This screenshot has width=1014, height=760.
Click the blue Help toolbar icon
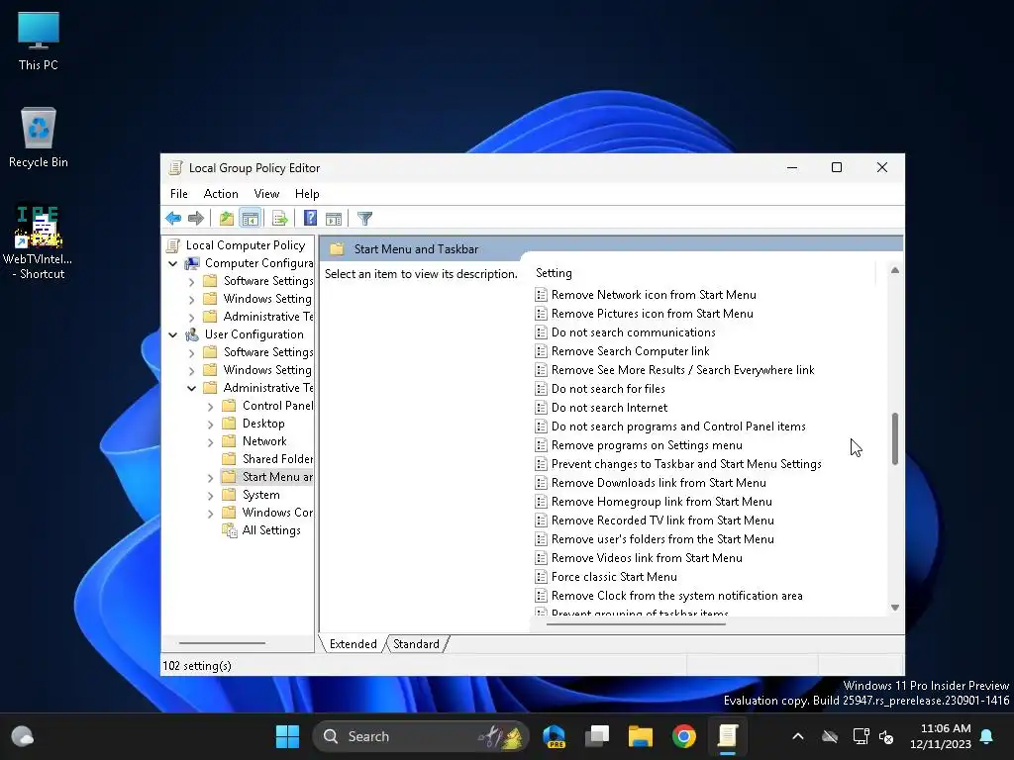(x=310, y=219)
